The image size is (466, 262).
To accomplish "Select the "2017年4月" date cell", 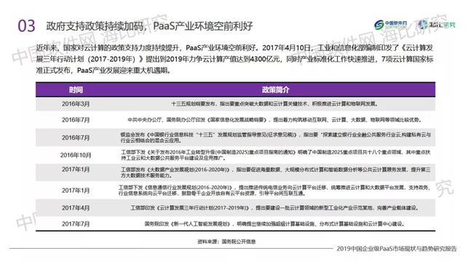I will [x=76, y=208].
